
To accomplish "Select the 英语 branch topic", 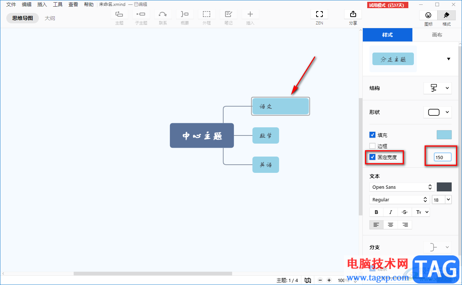I will [x=265, y=165].
